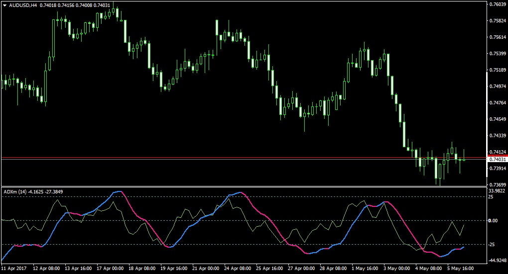Viewport: 508px width, 274px height.
Task: Click the divider between price chart and ADXm window
Action: (x=244, y=186)
